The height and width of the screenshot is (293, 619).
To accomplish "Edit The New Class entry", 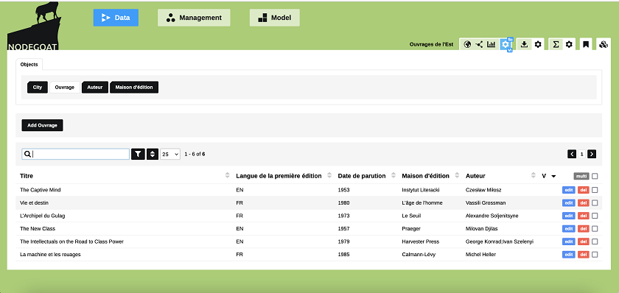I will pyautogui.click(x=569, y=229).
